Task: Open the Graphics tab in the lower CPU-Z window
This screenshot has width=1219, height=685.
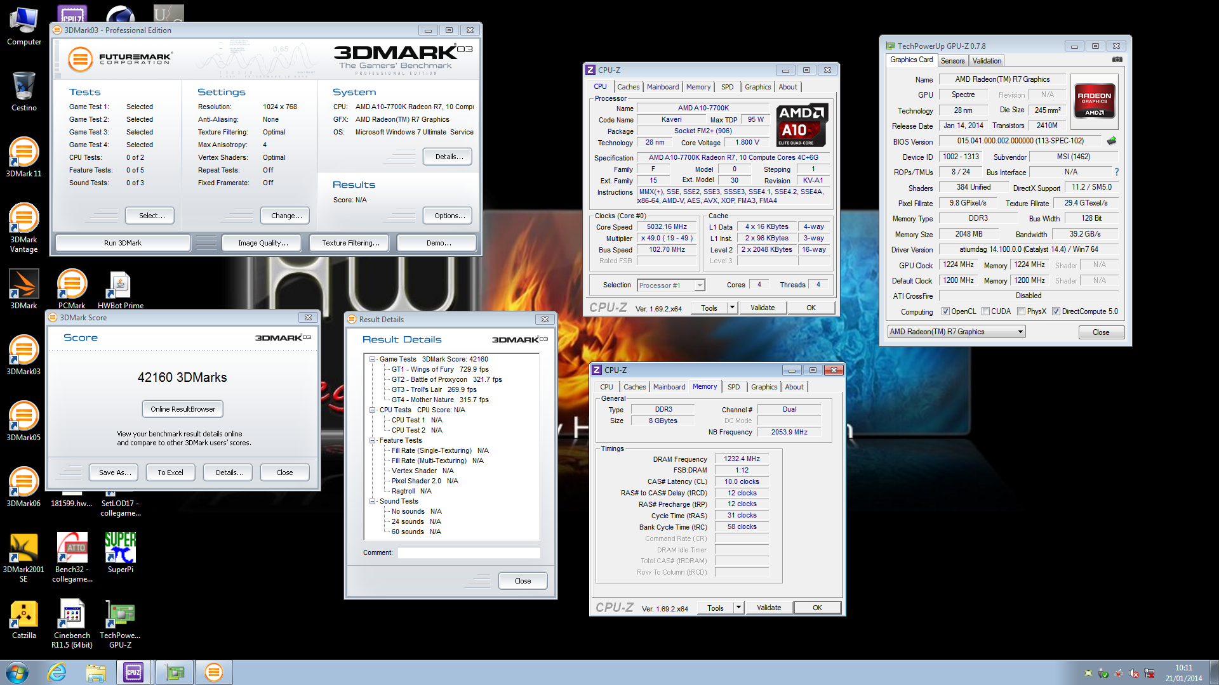Action: point(764,387)
